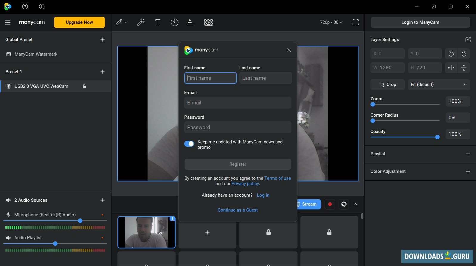Click the Opacity slider handle
The height and width of the screenshot is (266, 476).
pos(437,137)
